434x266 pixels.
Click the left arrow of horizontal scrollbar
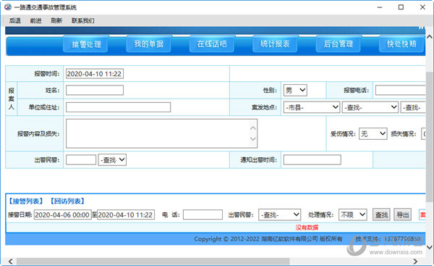[x=11, y=261]
